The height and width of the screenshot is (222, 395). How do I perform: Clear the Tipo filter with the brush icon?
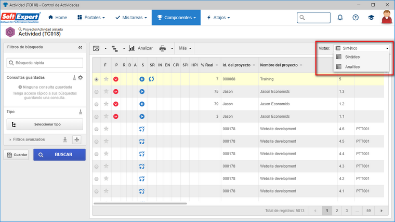[81, 112]
